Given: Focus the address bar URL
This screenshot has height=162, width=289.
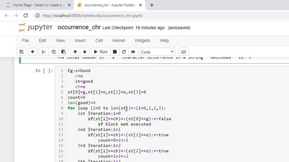Looking at the screenshot, I should (92, 16).
